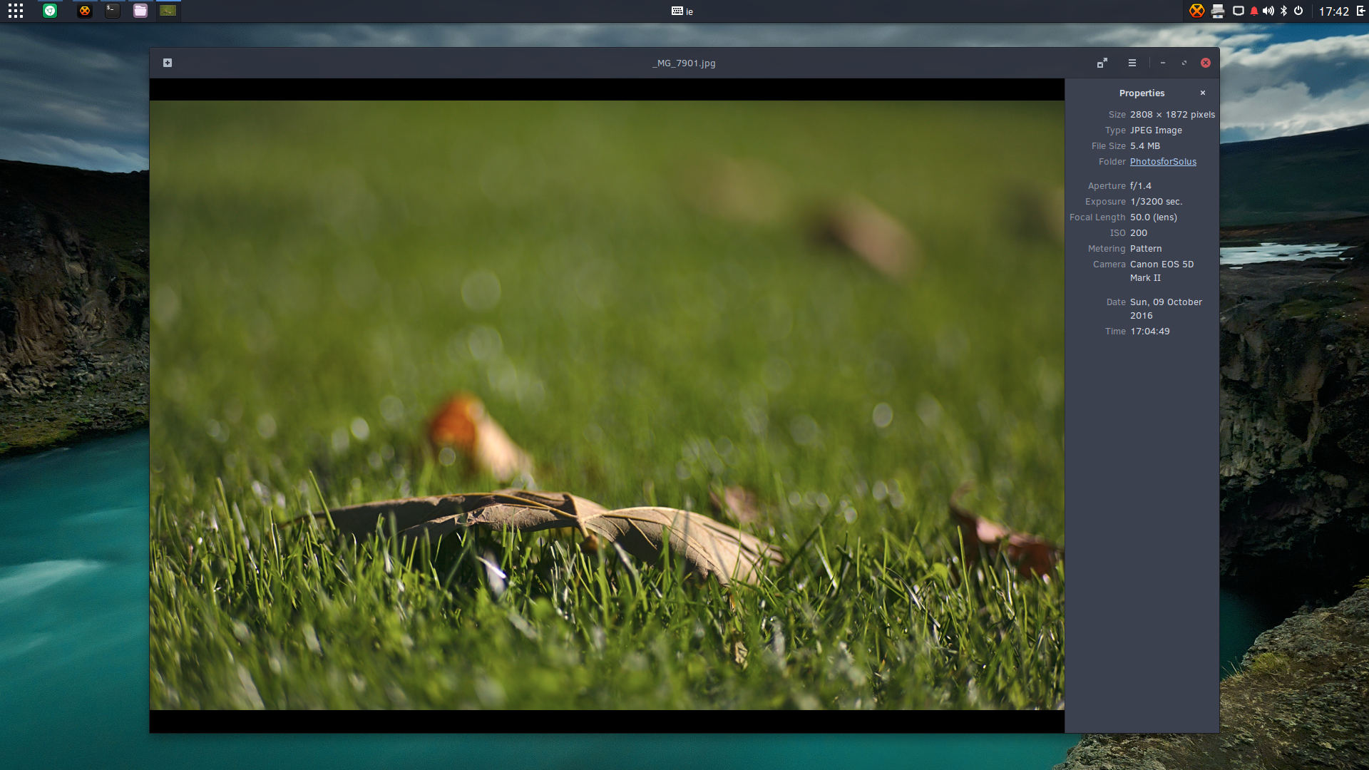Viewport: 1369px width, 770px height.
Task: Open the applications grid menu
Action: pos(16,11)
